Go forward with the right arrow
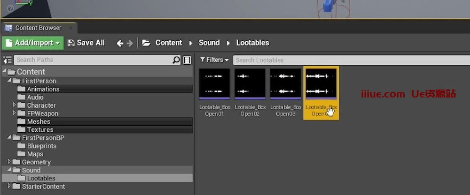 tap(129, 43)
